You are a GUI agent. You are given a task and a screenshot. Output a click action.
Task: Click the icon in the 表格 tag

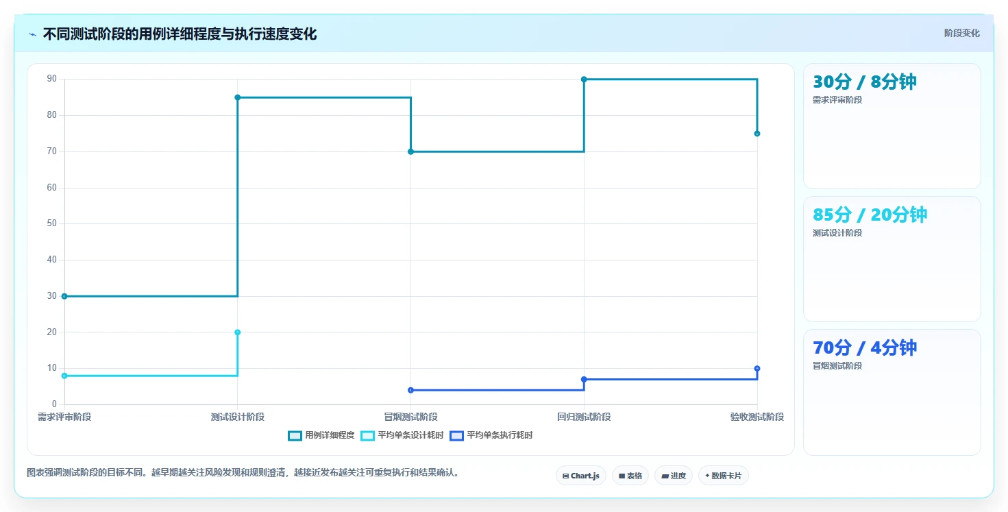pyautogui.click(x=622, y=476)
